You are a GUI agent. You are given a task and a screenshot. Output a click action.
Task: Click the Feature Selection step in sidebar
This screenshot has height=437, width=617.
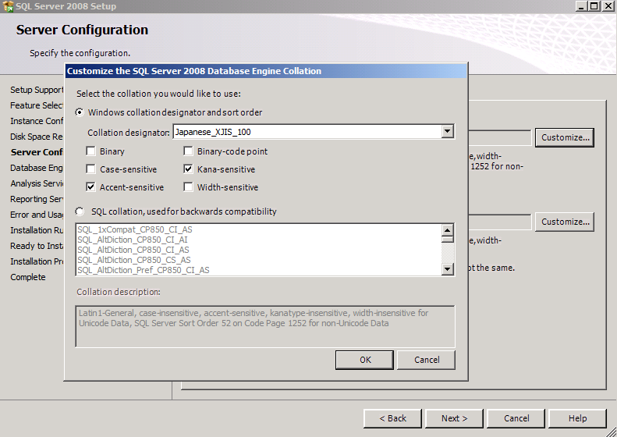coord(37,105)
